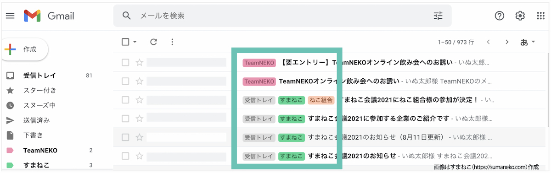Star the 【要エントリー】 email
551x173 pixels.
140,62
